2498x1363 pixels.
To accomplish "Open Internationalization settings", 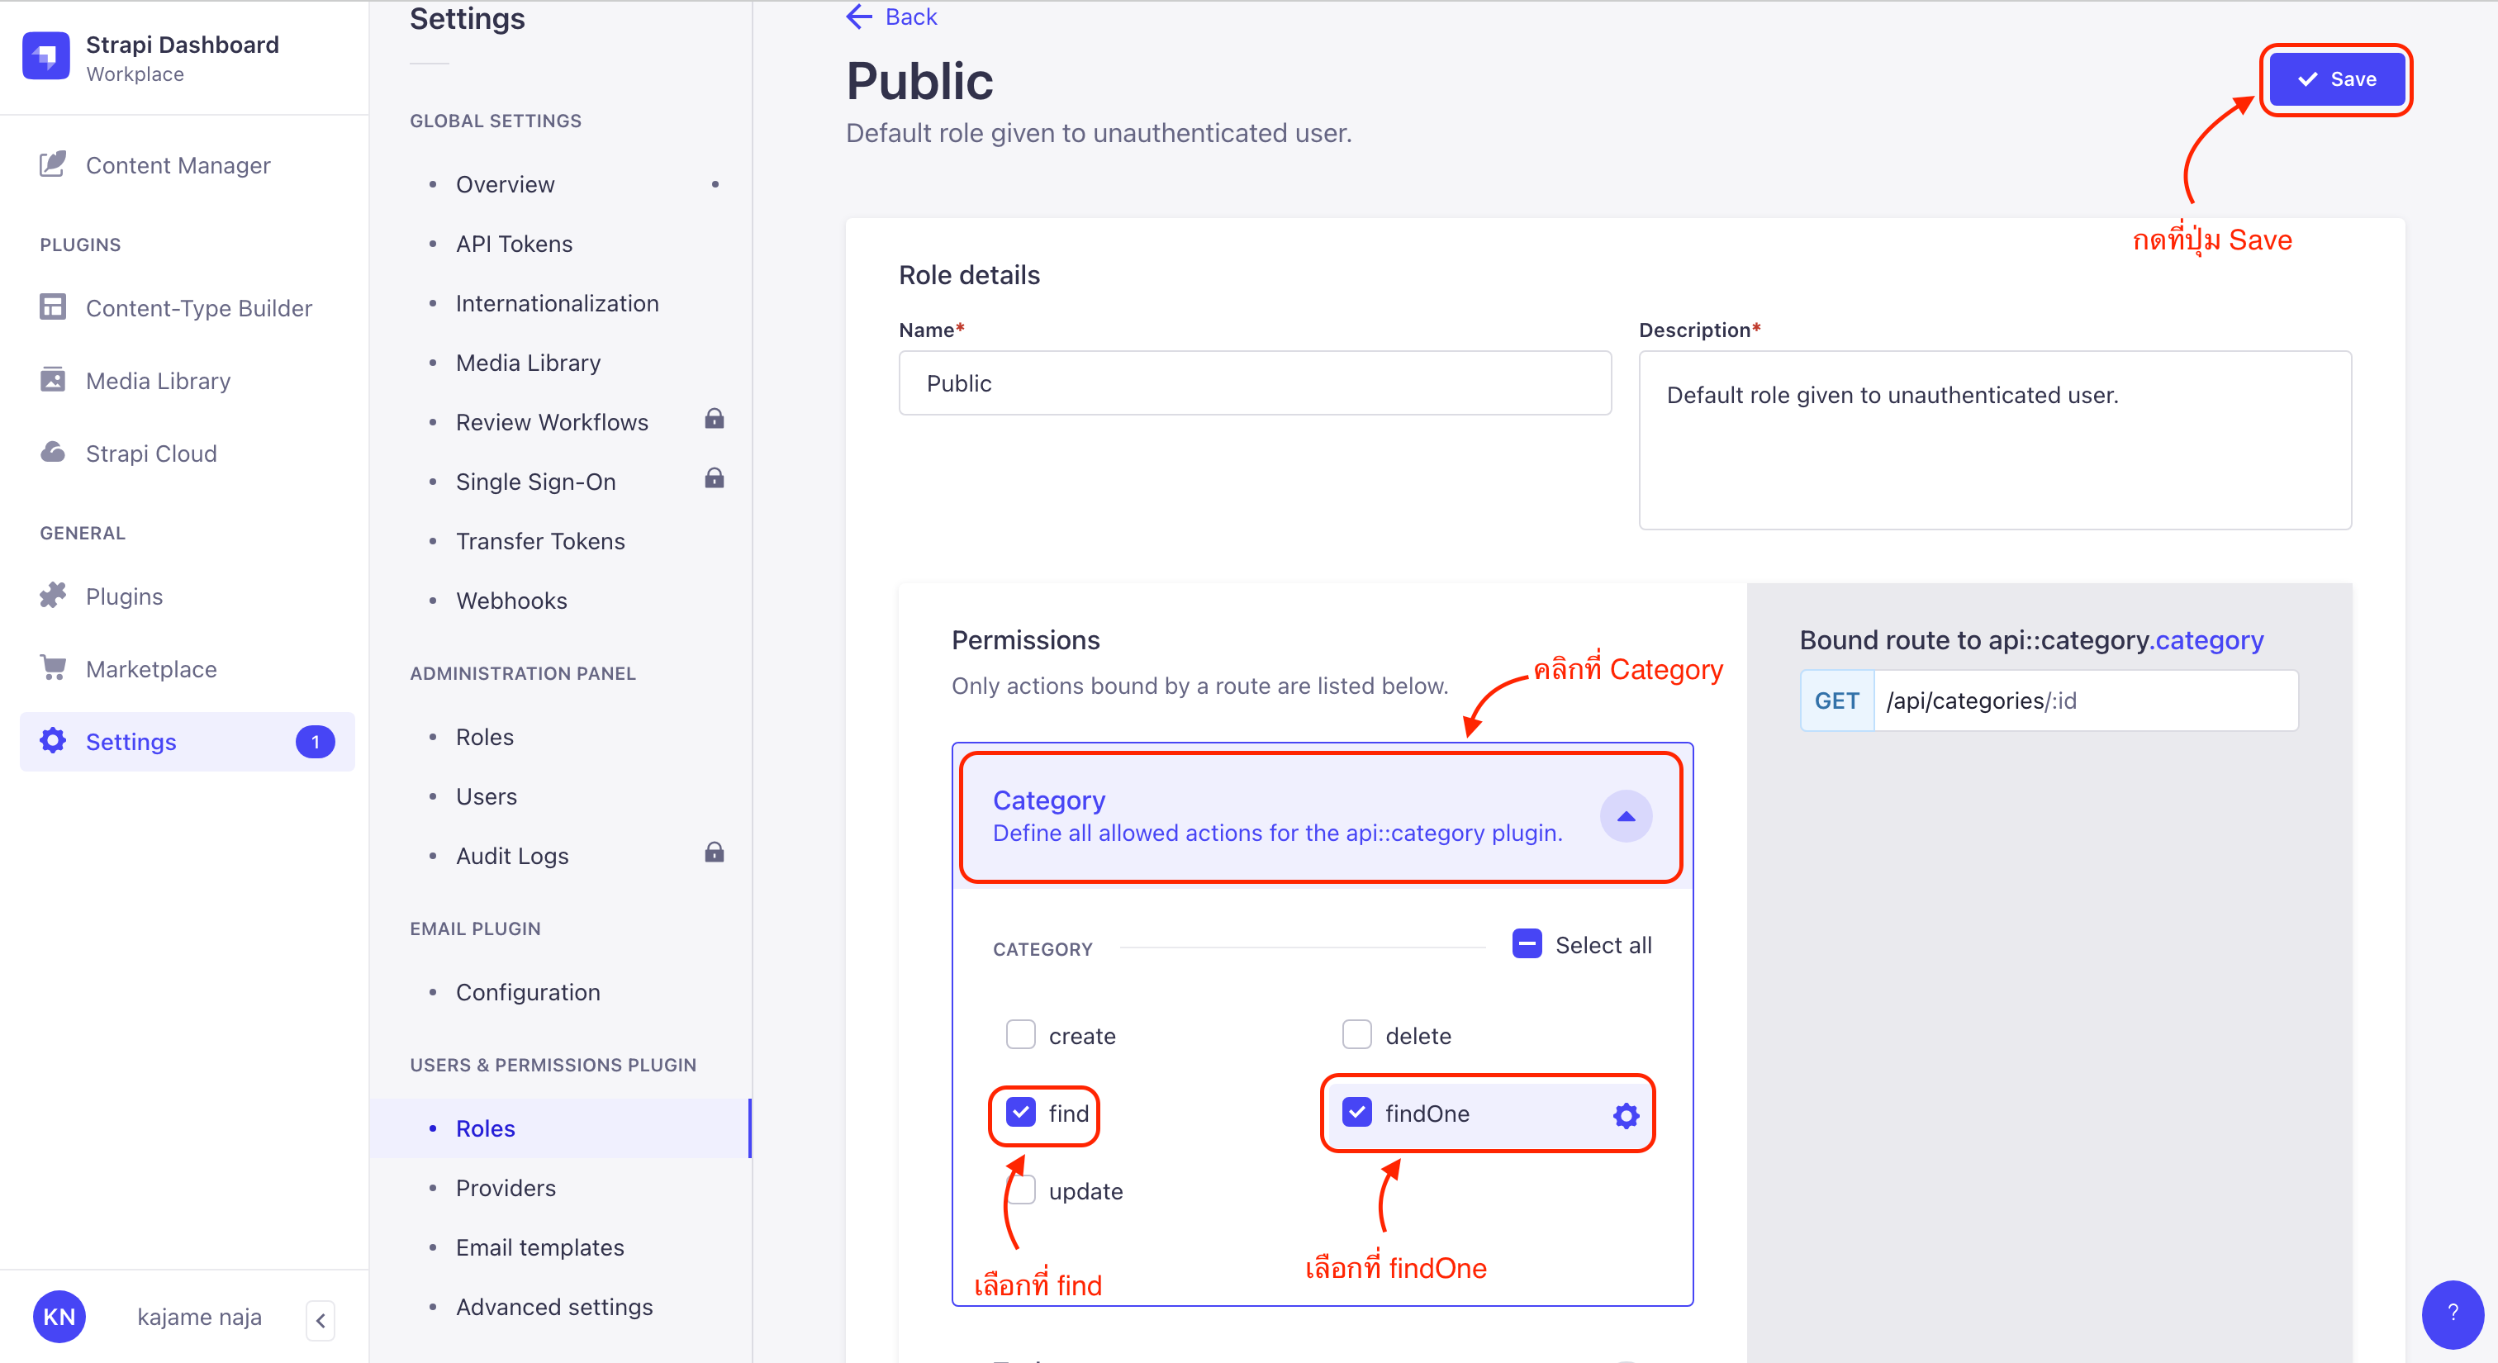I will [557, 302].
